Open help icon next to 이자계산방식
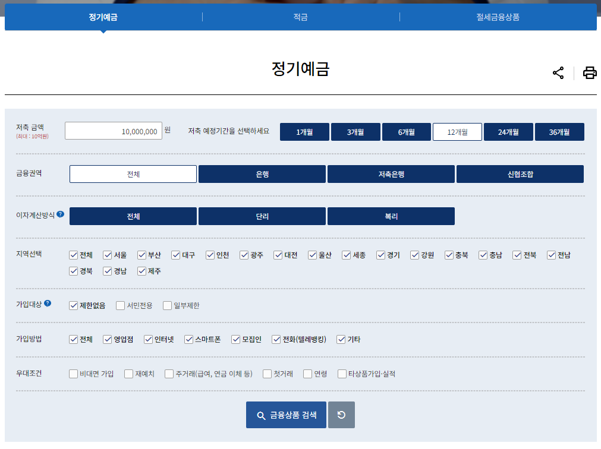This screenshot has width=601, height=449. 60,214
